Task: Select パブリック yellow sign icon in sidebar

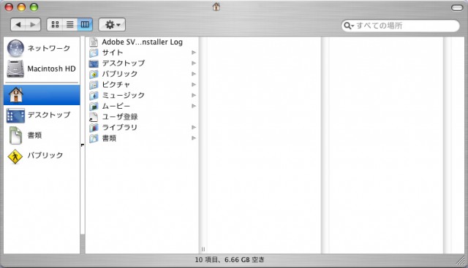Action: click(15, 156)
